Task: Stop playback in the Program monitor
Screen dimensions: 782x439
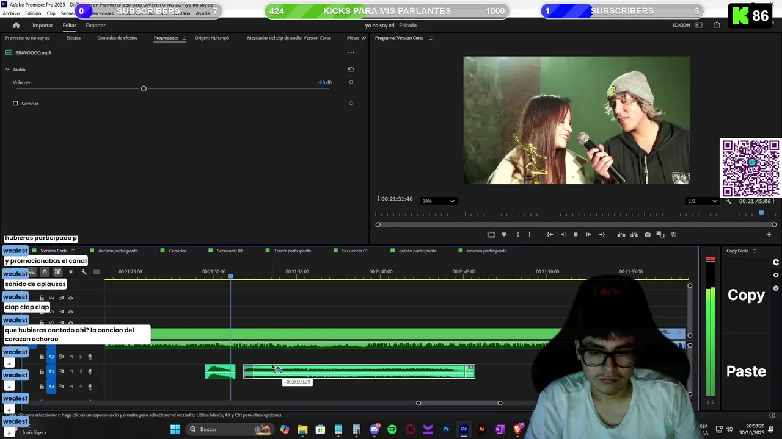Action: coord(576,234)
